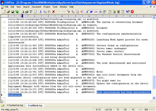Viewport: 156px width, 111px height.
Task: Open the Project menu
Action: (x=47, y=7)
